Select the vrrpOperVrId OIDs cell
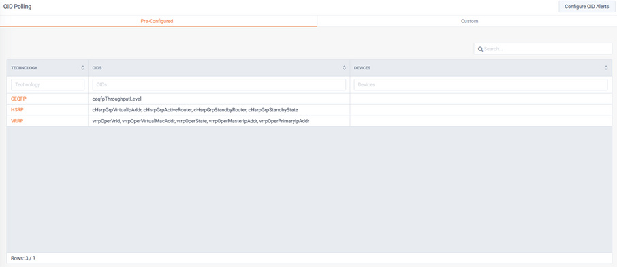 click(219, 121)
